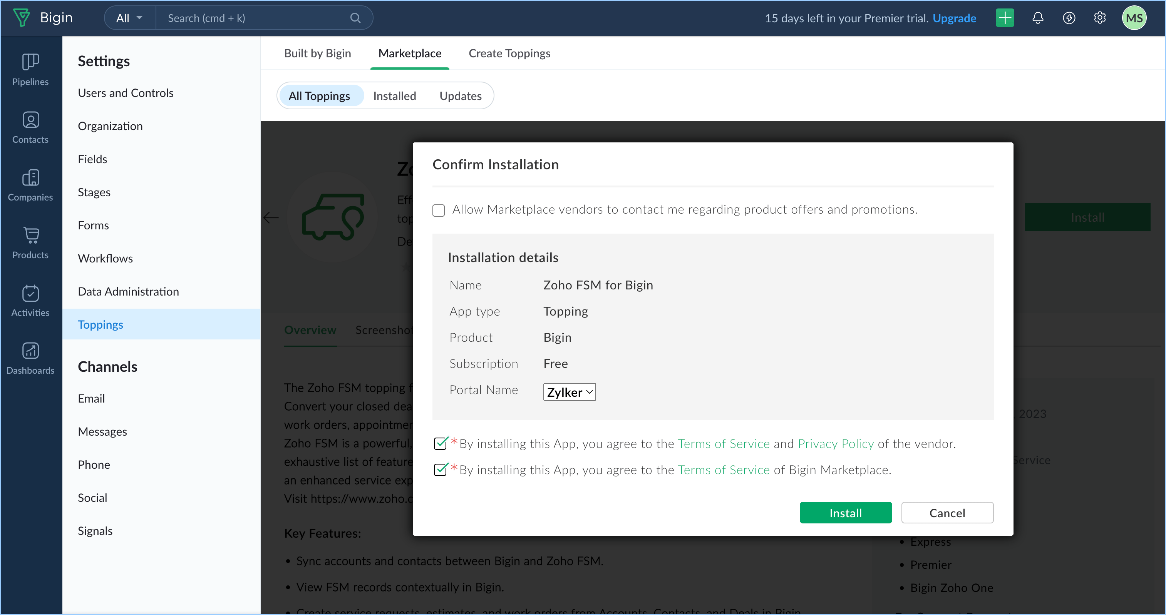Open the vendor Privacy Policy link
Screen dimensions: 1166x615
836,444
